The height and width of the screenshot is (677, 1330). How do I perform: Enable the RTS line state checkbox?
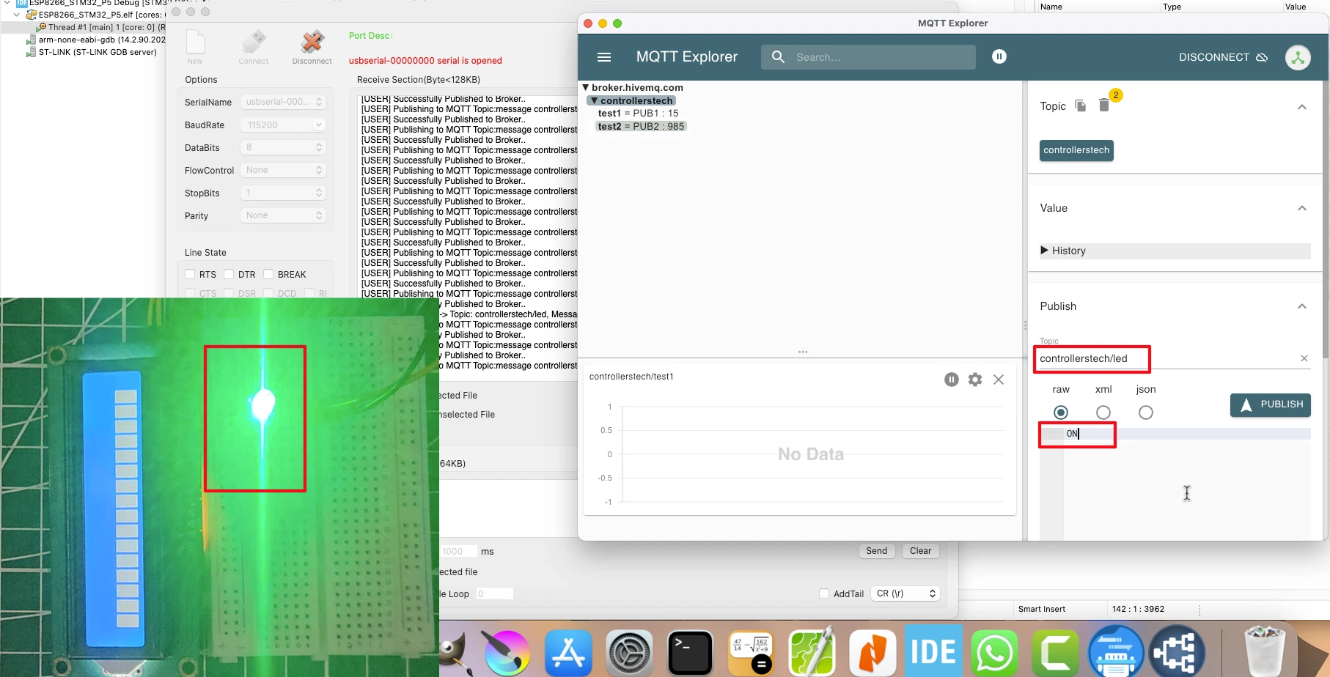[x=191, y=274]
